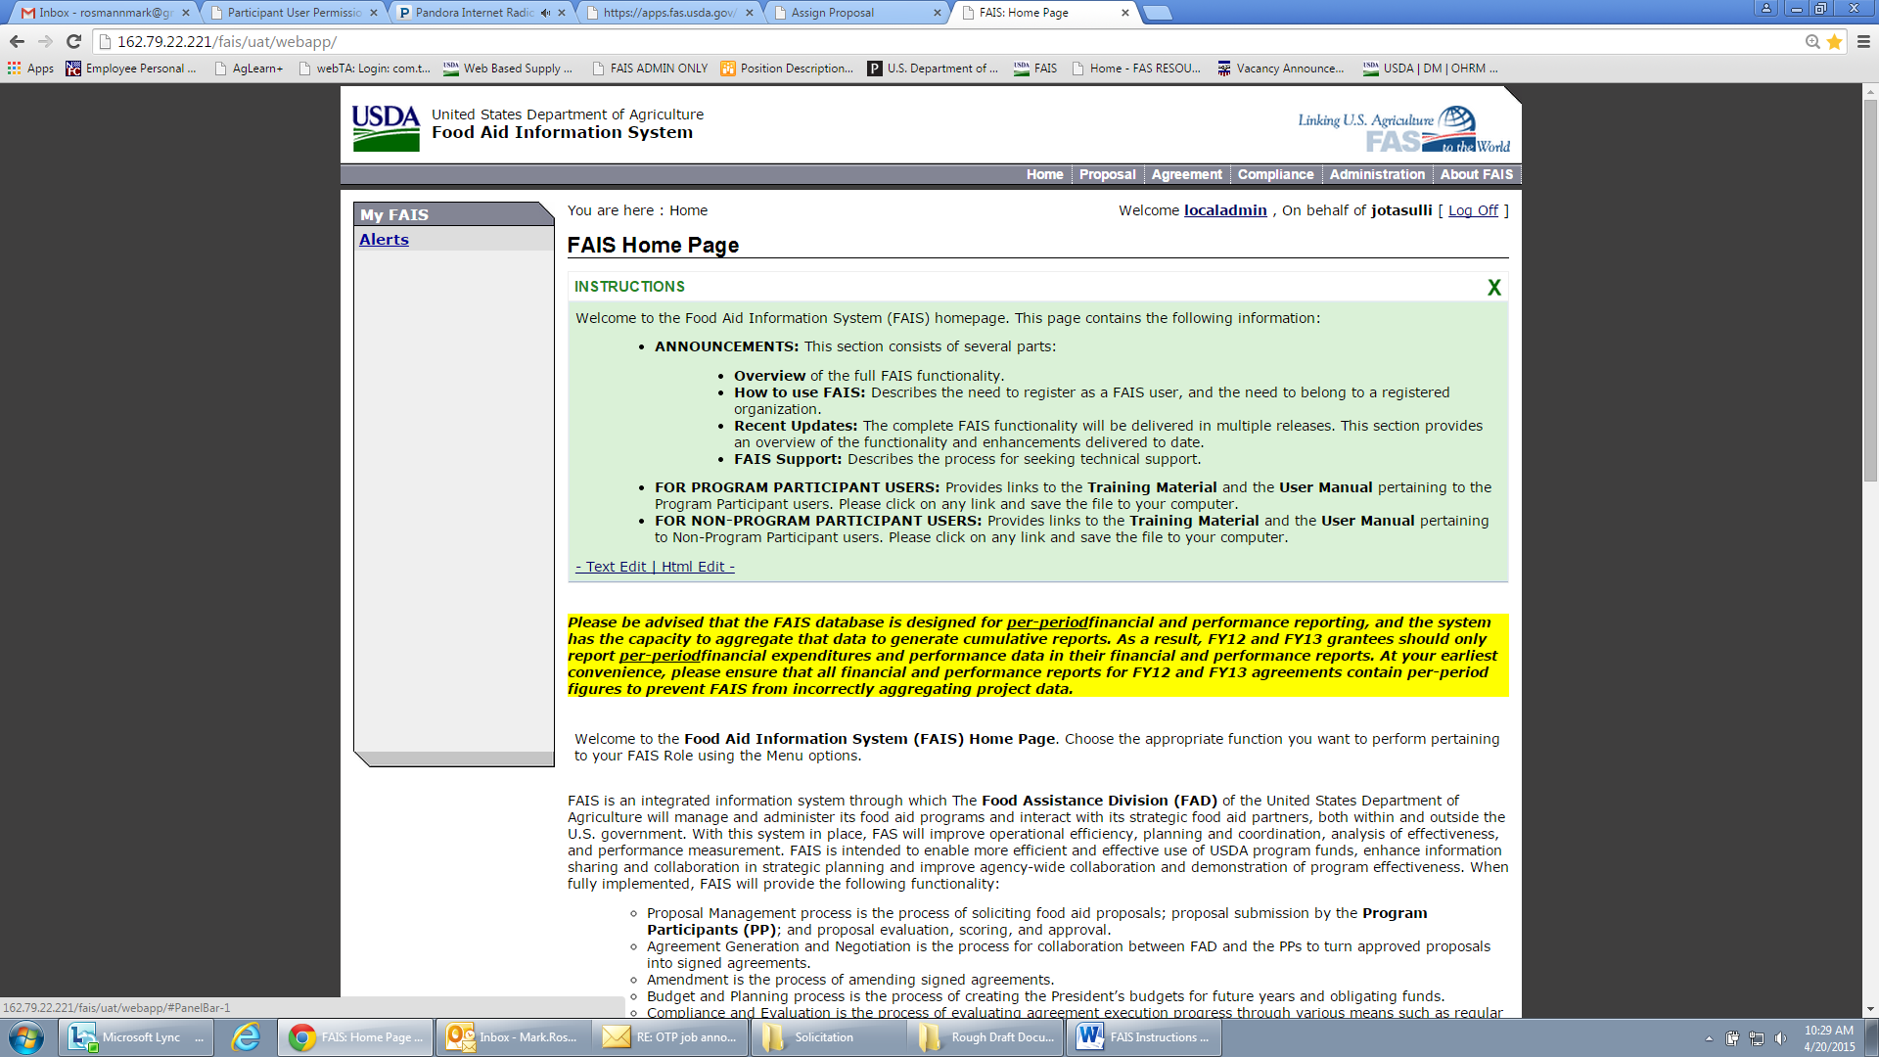Open the Apps bookmarks shortcut
This screenshot has width=1879, height=1057.
click(31, 69)
